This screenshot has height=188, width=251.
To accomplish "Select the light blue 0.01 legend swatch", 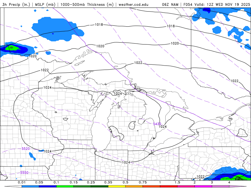I will pyautogui.click(x=30, y=186).
